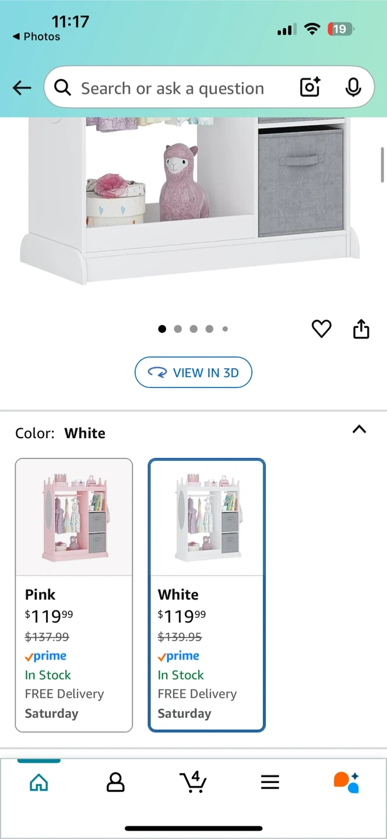Return to Photos app link

tap(36, 37)
